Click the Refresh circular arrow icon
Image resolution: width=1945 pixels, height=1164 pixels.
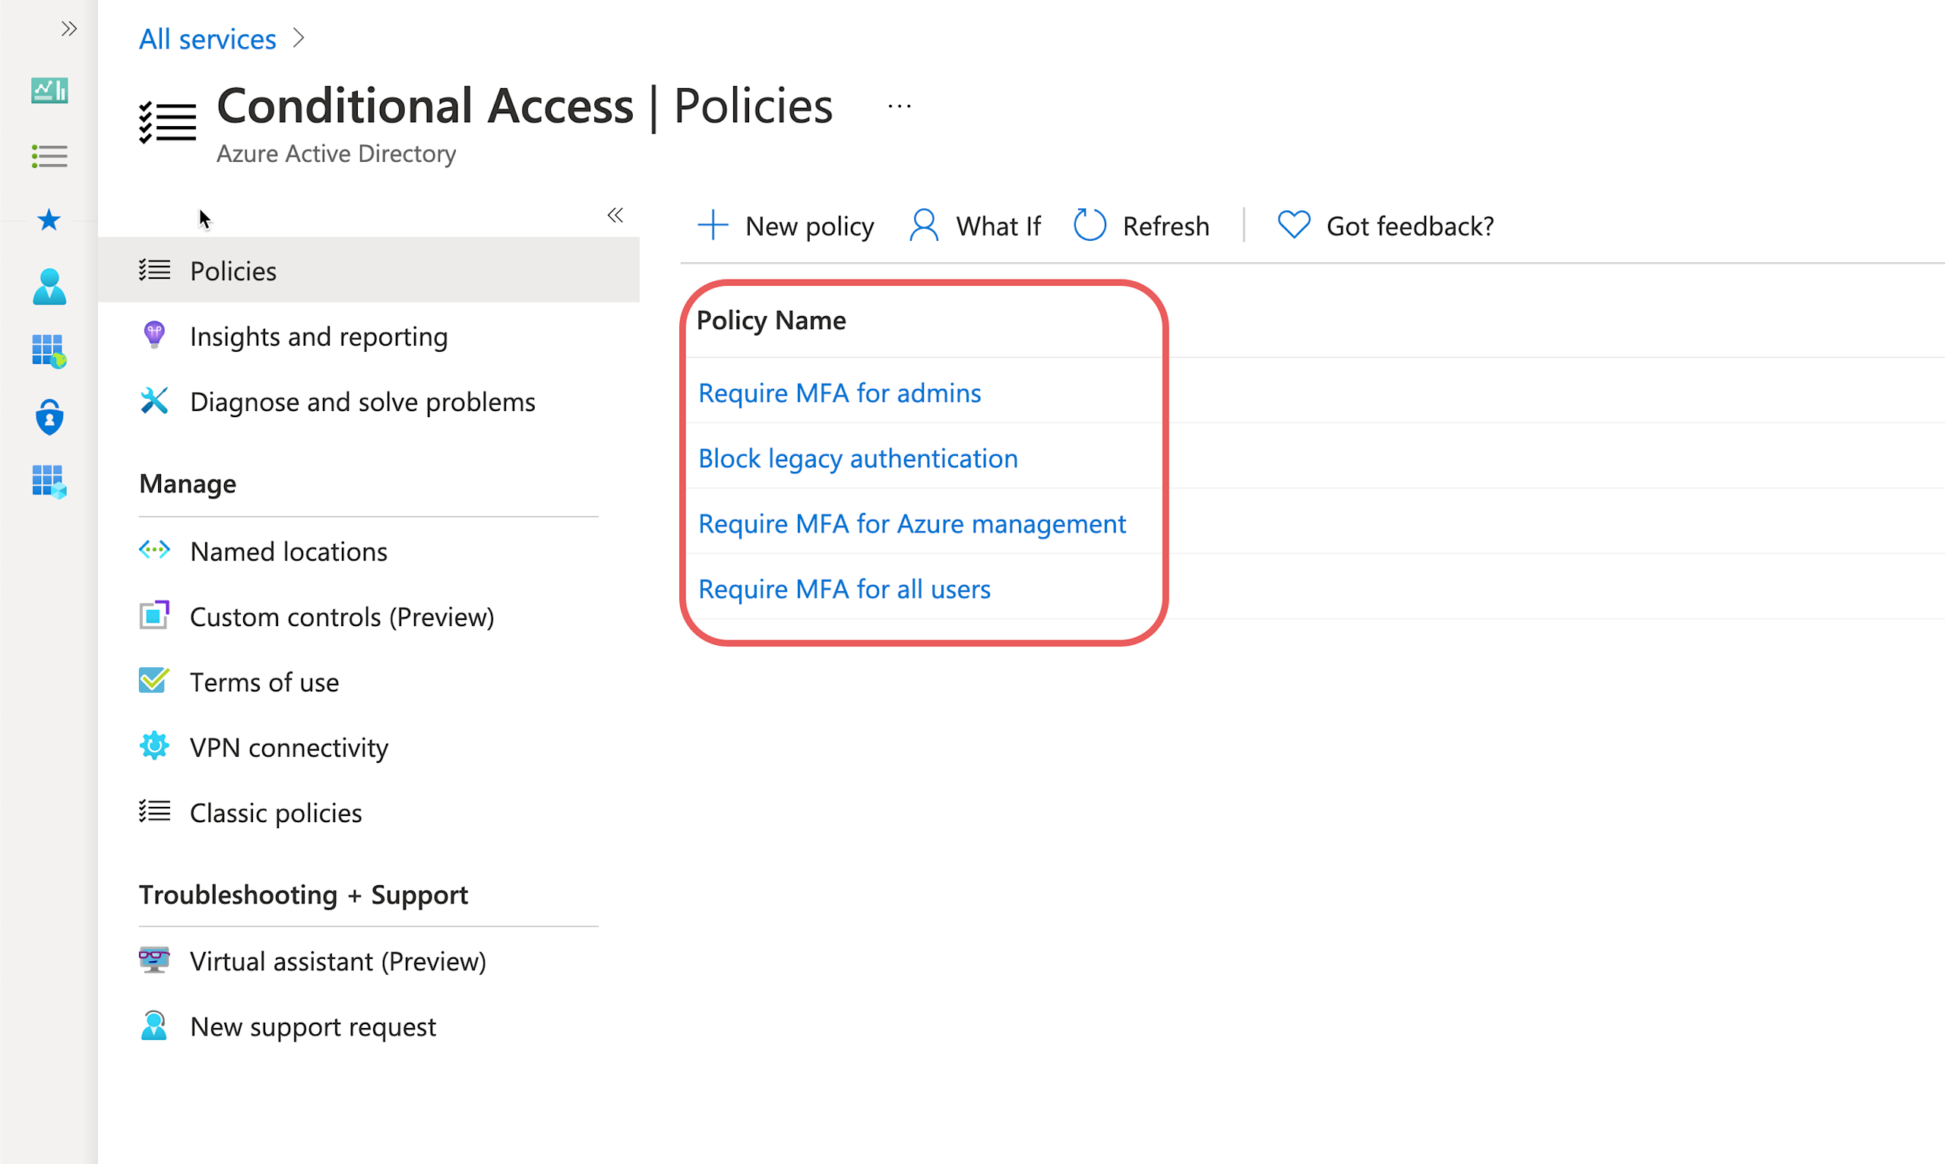pos(1090,225)
